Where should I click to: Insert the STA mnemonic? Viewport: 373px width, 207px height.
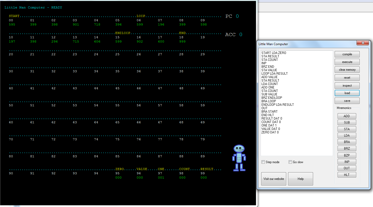click(x=347, y=129)
